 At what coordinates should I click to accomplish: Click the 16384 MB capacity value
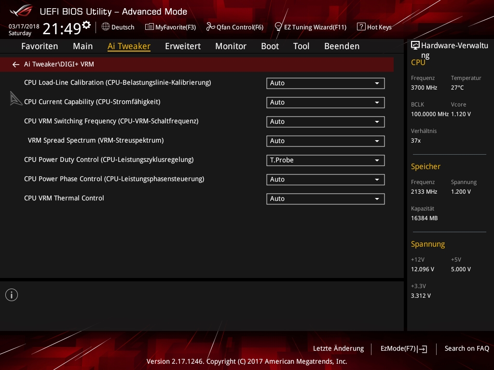coord(425,218)
